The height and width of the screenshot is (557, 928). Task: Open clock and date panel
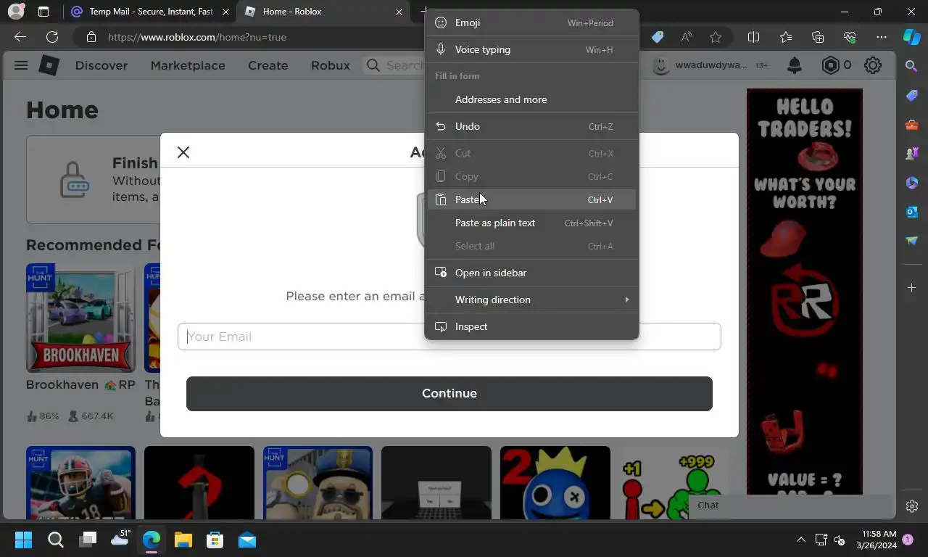click(876, 540)
